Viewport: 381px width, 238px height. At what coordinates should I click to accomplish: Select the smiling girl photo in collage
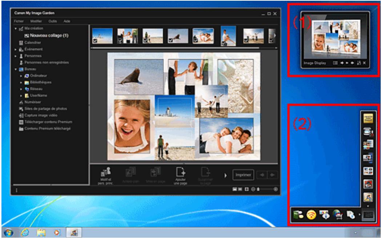tap(132, 127)
